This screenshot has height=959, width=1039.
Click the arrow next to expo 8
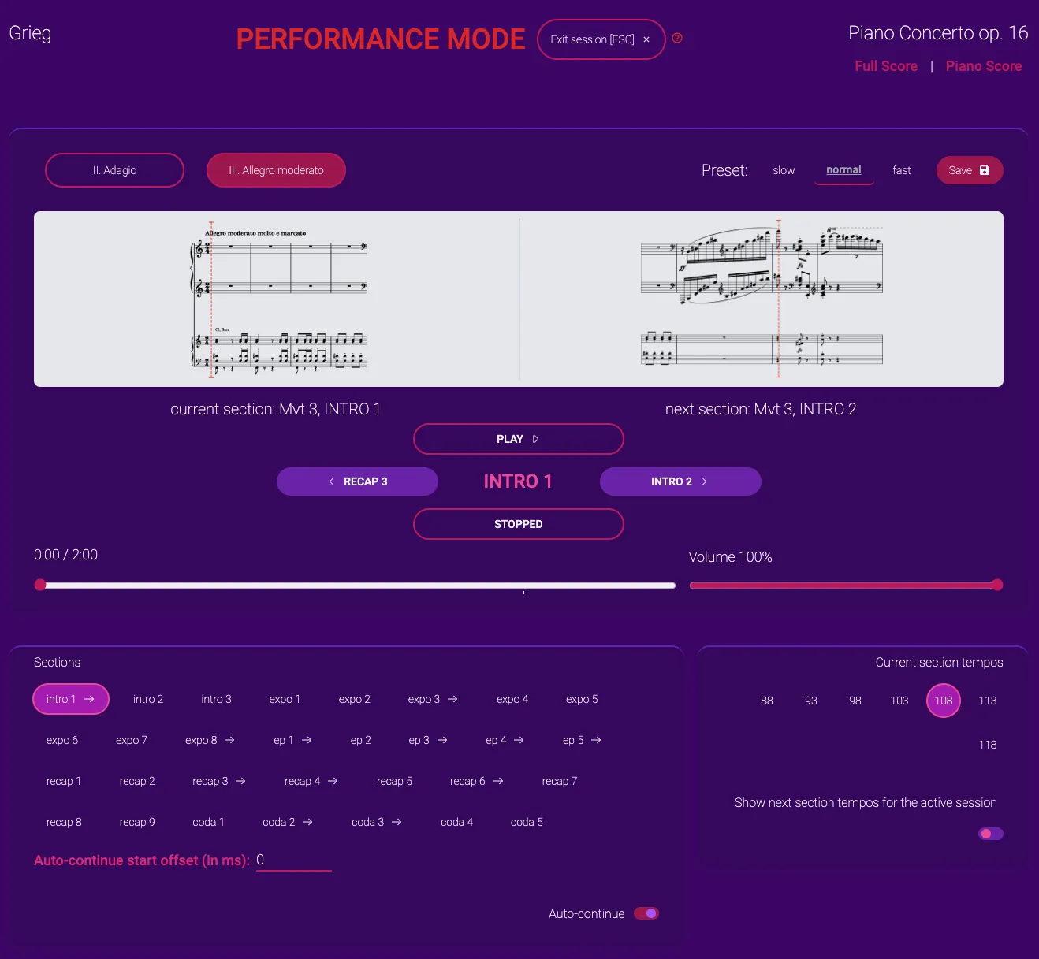tap(229, 740)
